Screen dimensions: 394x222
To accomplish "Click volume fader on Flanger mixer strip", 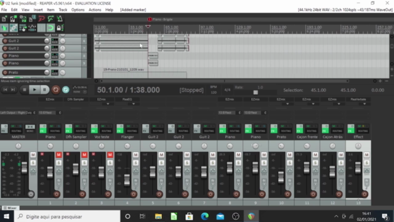I will tap(127, 179).
